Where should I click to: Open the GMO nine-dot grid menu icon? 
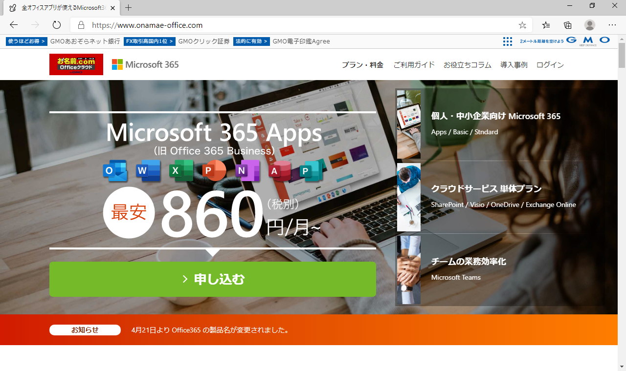coord(508,41)
